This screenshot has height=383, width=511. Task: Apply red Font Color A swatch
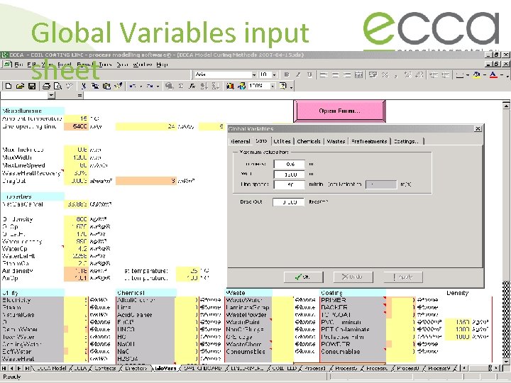pyautogui.click(x=494, y=75)
